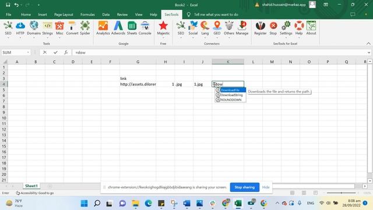This screenshot has width=373, height=210.
Task: Click the Register icon
Action: click(261, 29)
